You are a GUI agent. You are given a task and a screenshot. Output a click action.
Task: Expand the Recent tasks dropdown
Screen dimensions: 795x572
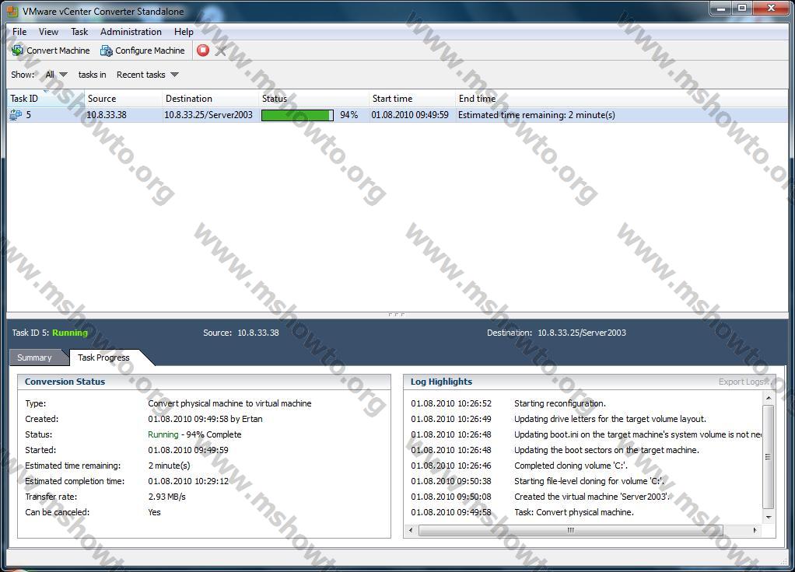coord(148,75)
